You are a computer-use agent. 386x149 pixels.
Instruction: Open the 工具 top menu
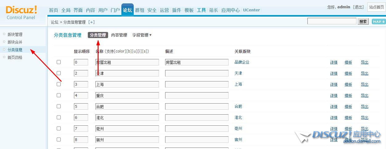point(201,10)
